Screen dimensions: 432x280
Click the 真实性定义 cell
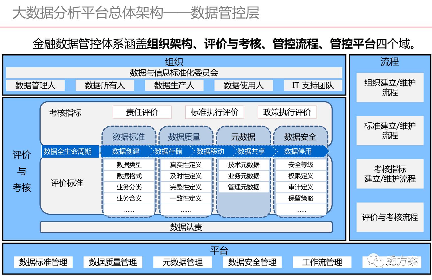click(186, 165)
